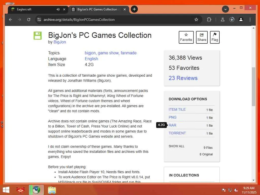The image size is (260, 195).
Task: Open site information icon in address bar
Action: click(39, 20)
